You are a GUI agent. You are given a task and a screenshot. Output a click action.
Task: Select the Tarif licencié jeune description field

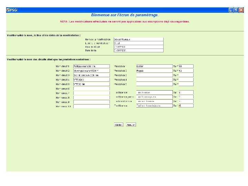[x=155, y=97]
